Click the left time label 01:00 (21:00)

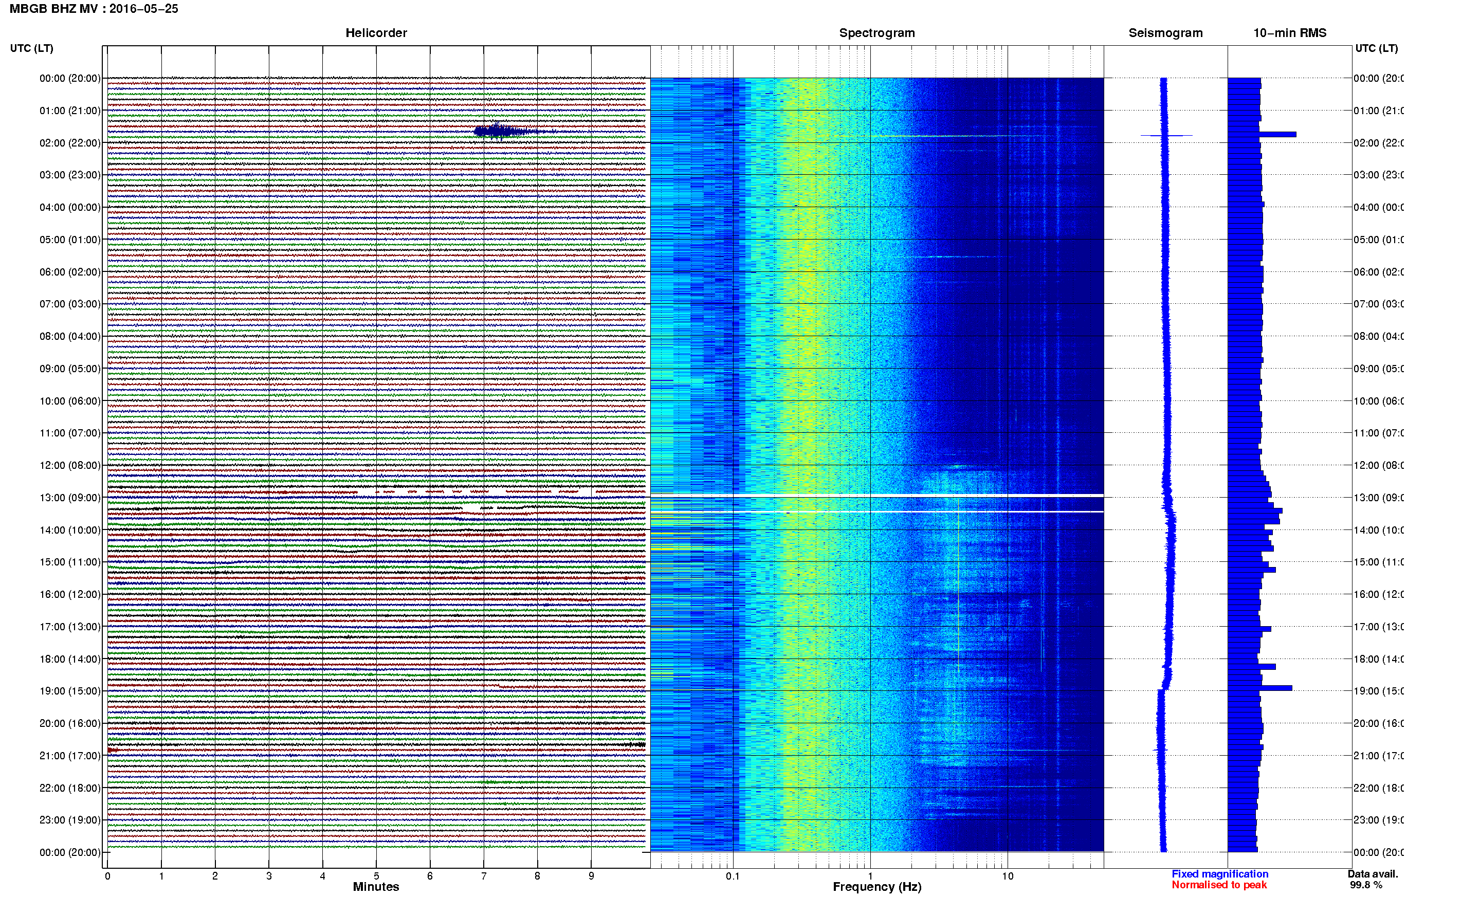tap(70, 111)
